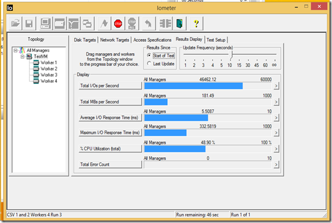The width and height of the screenshot is (332, 223).
Task: Click the 5.5087 response time value
Action: point(208,111)
